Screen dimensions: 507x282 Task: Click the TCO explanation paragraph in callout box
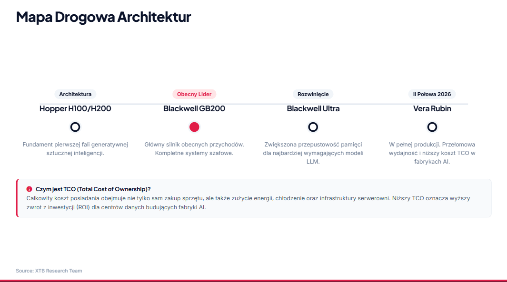pos(249,203)
